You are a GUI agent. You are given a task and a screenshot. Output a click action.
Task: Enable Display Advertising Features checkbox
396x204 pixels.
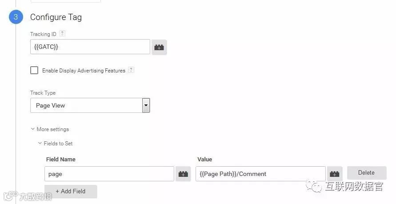coord(34,70)
